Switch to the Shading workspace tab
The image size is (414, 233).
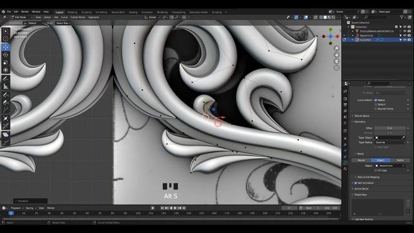(x=133, y=12)
